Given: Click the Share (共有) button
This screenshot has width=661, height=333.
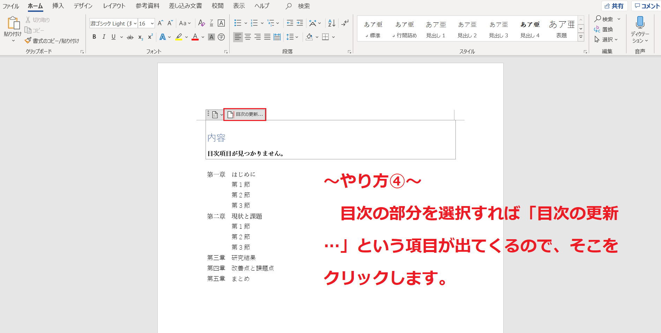Looking at the screenshot, I should click(x=615, y=6).
